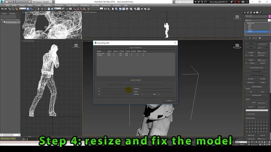Image resolution: width=271 pixels, height=152 pixels.
Task: Open Select by Name tool
Action: [31, 9]
